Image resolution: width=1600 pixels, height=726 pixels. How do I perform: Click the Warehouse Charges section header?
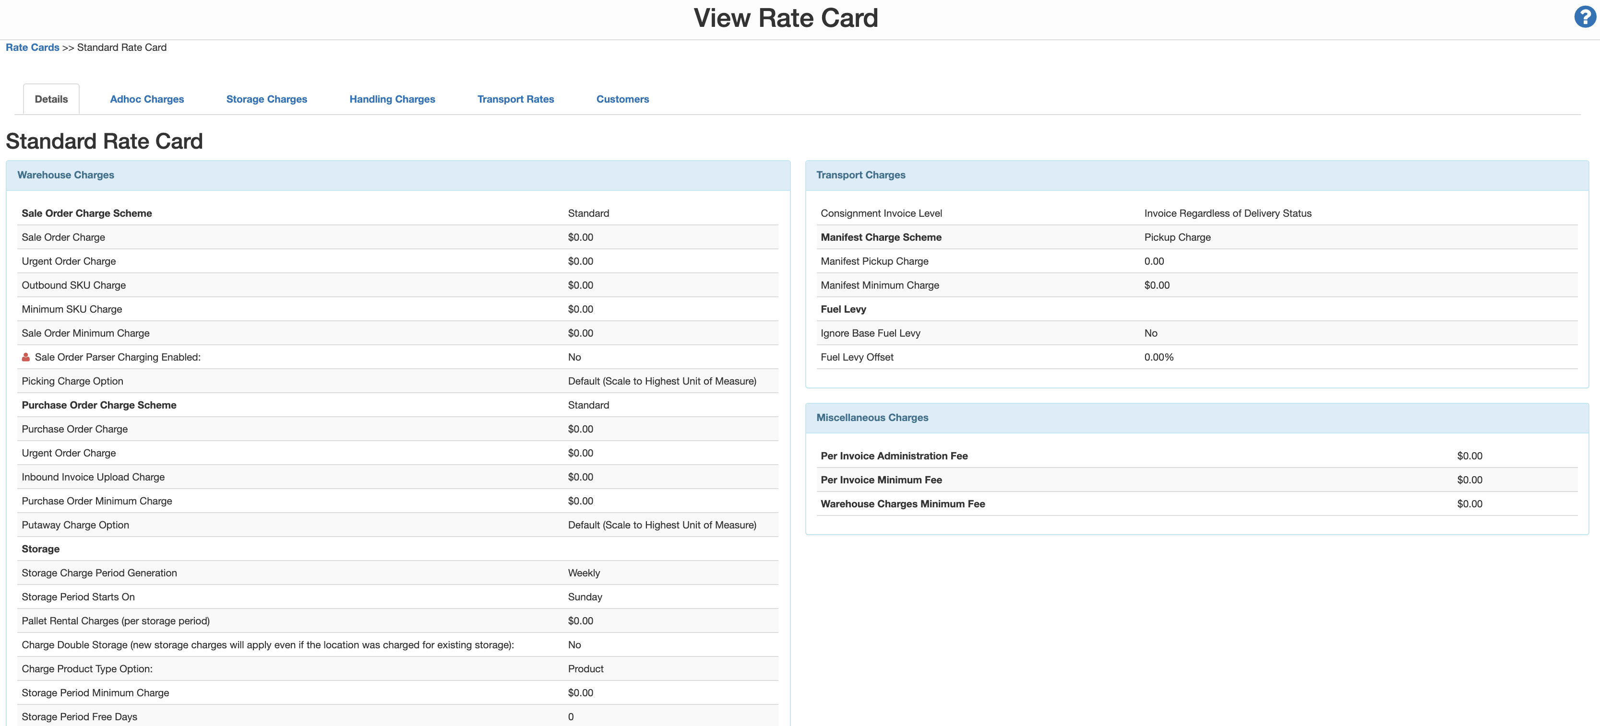(x=65, y=175)
